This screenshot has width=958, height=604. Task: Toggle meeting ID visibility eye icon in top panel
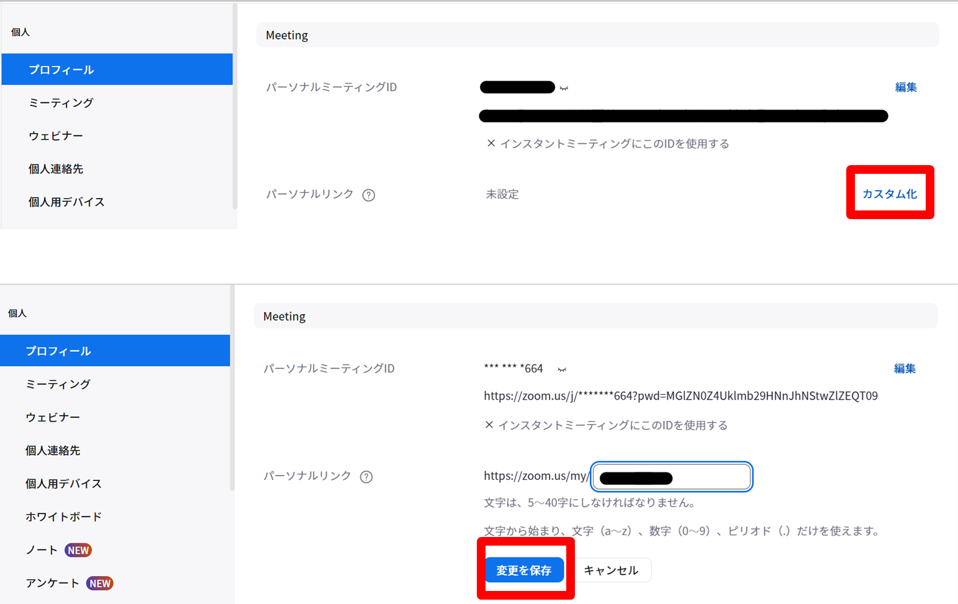click(564, 88)
